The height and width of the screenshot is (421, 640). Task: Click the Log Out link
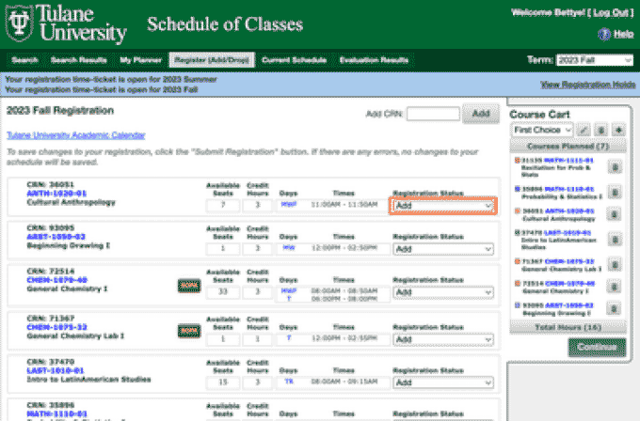[x=611, y=12]
